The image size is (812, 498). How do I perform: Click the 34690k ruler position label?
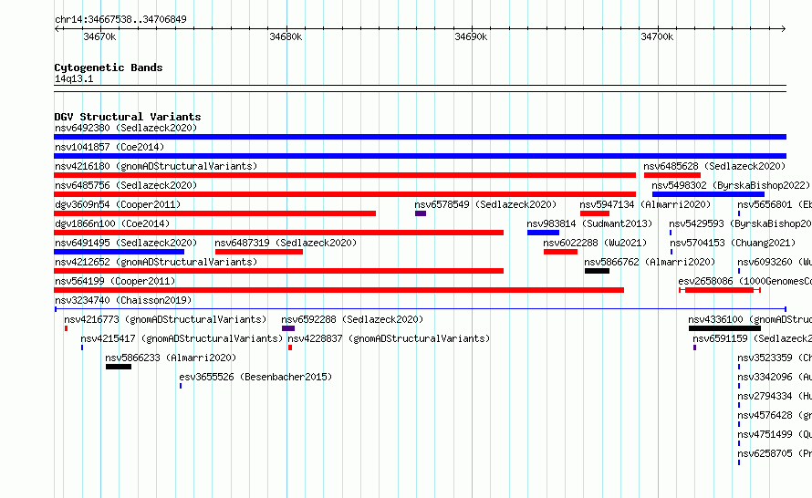point(471,36)
